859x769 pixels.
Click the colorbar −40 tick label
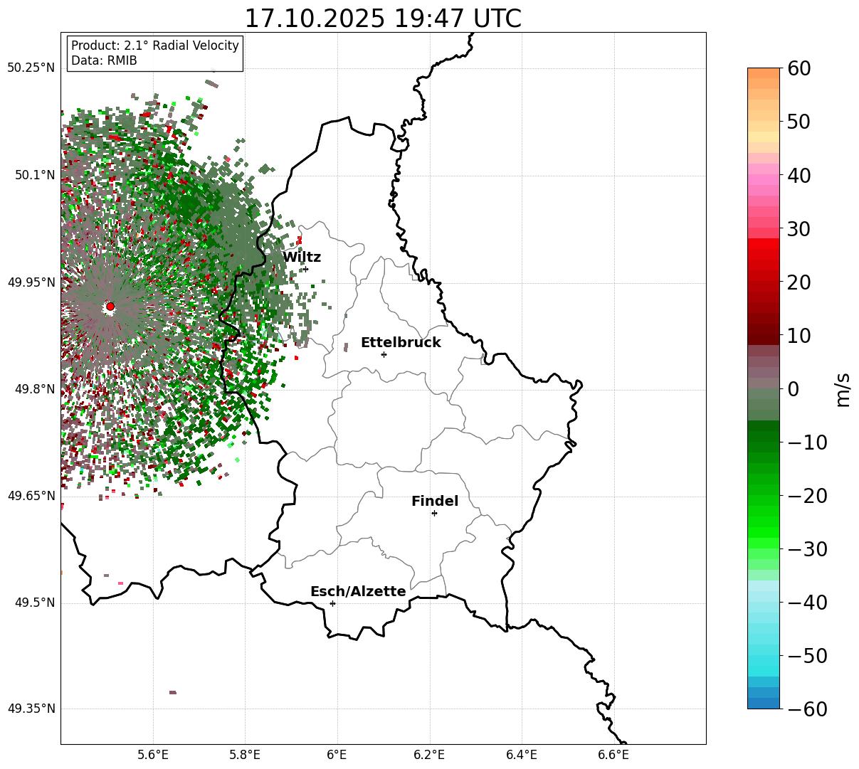[807, 602]
